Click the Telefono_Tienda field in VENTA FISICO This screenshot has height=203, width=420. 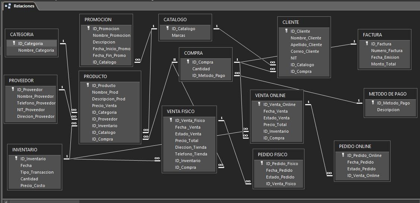(x=191, y=154)
